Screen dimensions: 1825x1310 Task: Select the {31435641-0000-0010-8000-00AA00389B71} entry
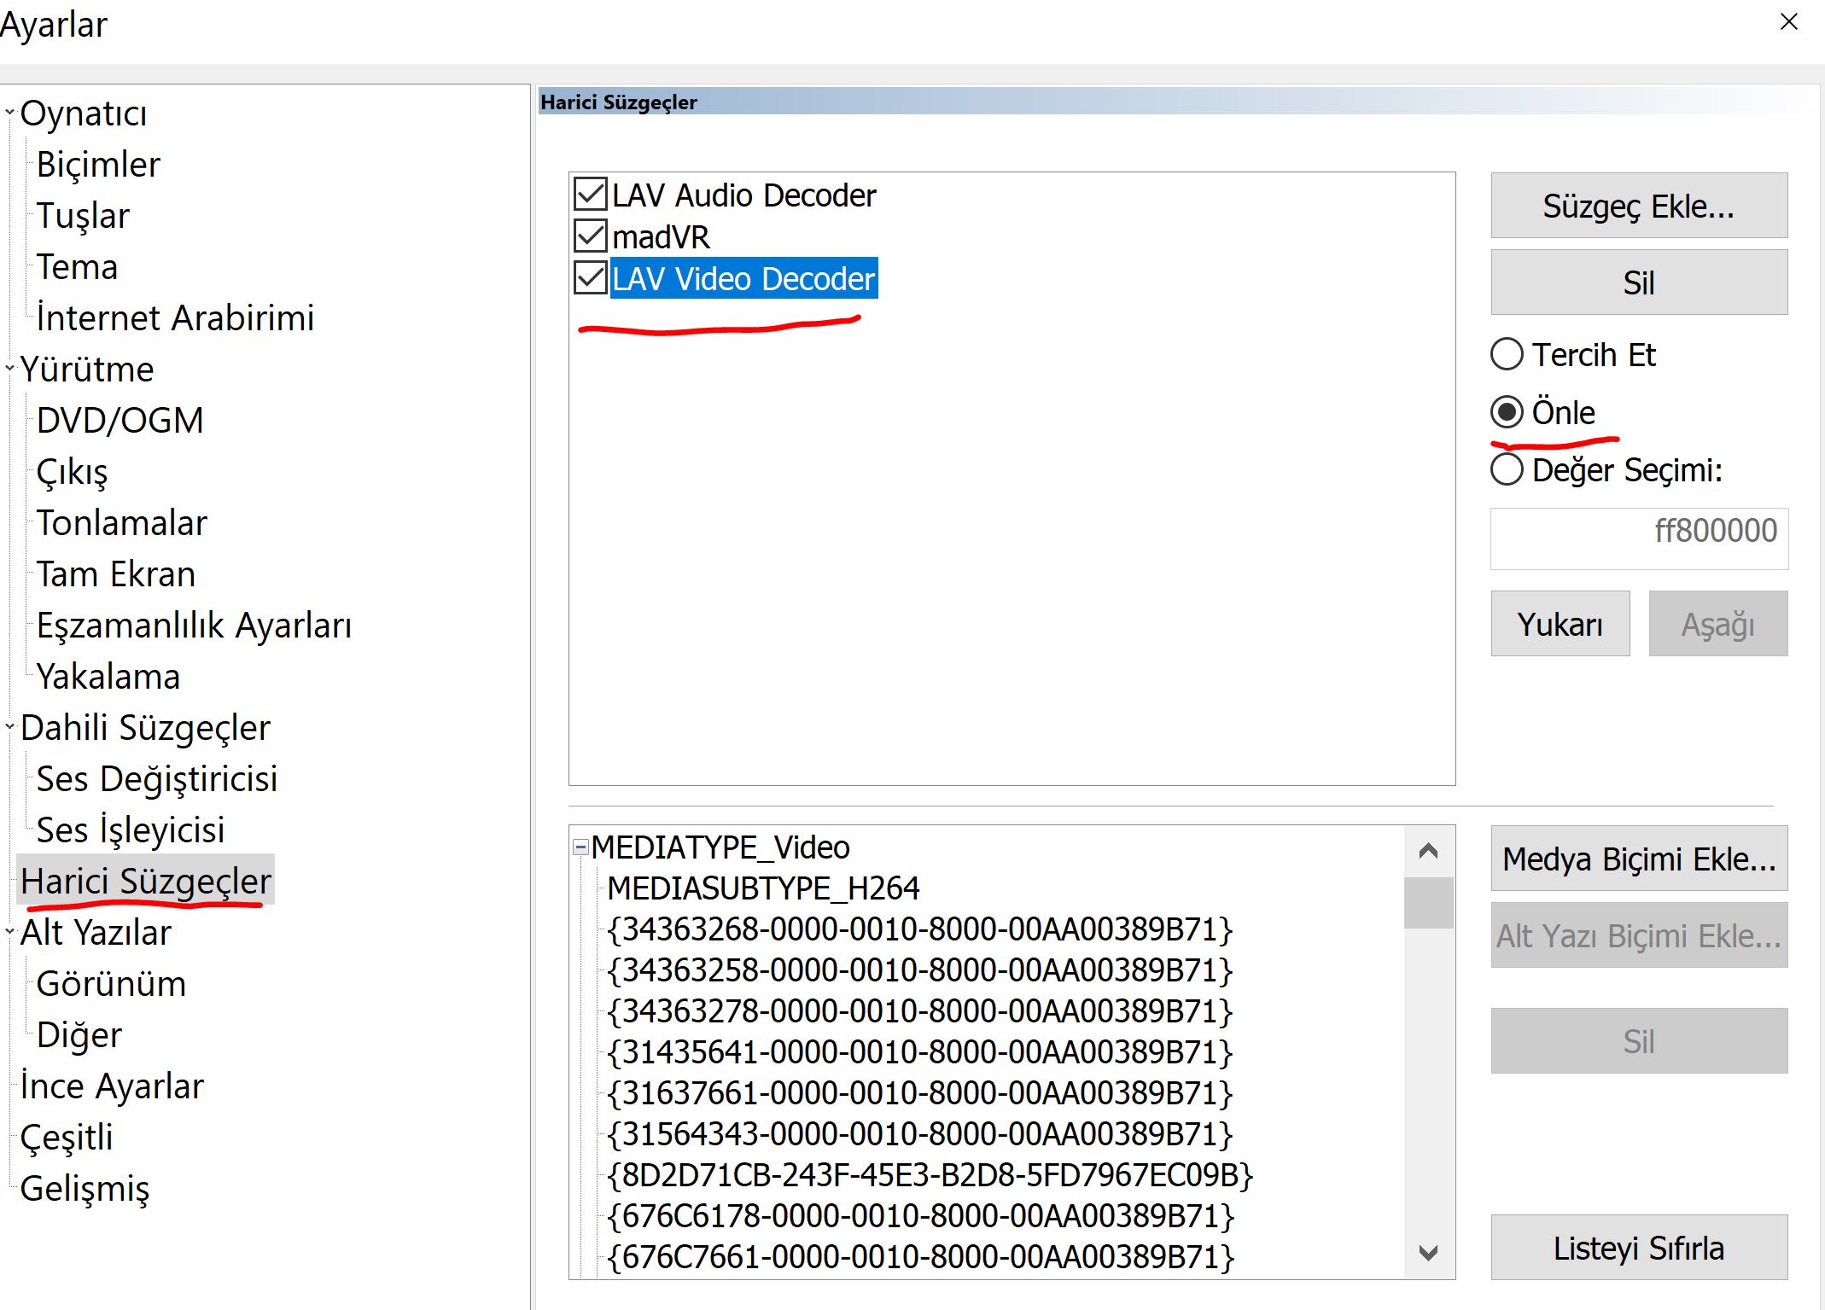[x=919, y=1051]
